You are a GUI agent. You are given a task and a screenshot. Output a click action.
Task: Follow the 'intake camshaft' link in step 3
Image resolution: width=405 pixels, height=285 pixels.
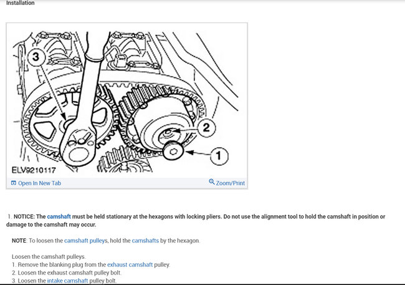pos(67,281)
